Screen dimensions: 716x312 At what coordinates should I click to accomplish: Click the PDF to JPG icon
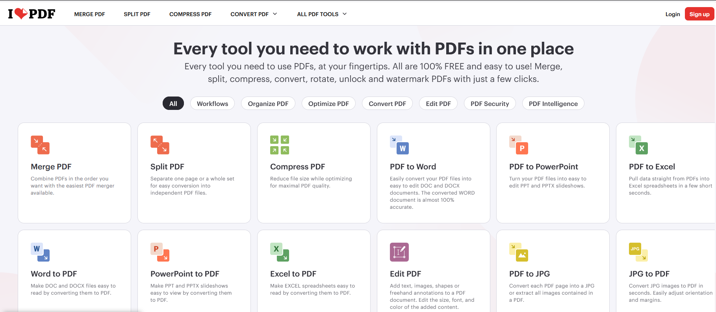(519, 252)
